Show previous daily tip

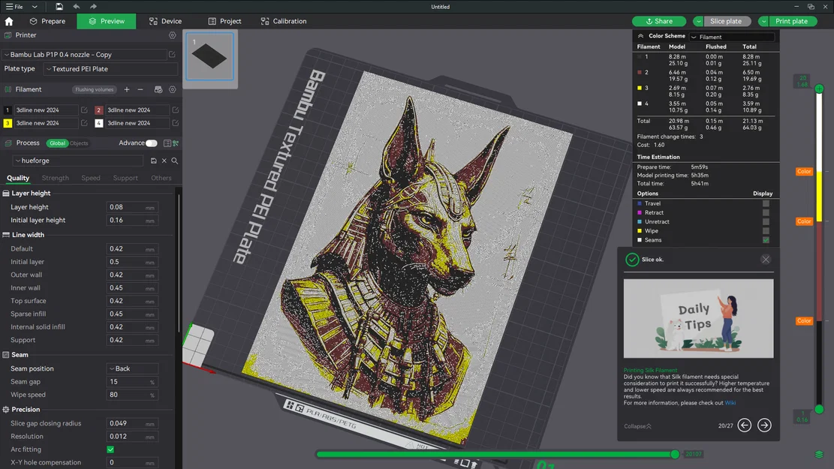(x=744, y=425)
